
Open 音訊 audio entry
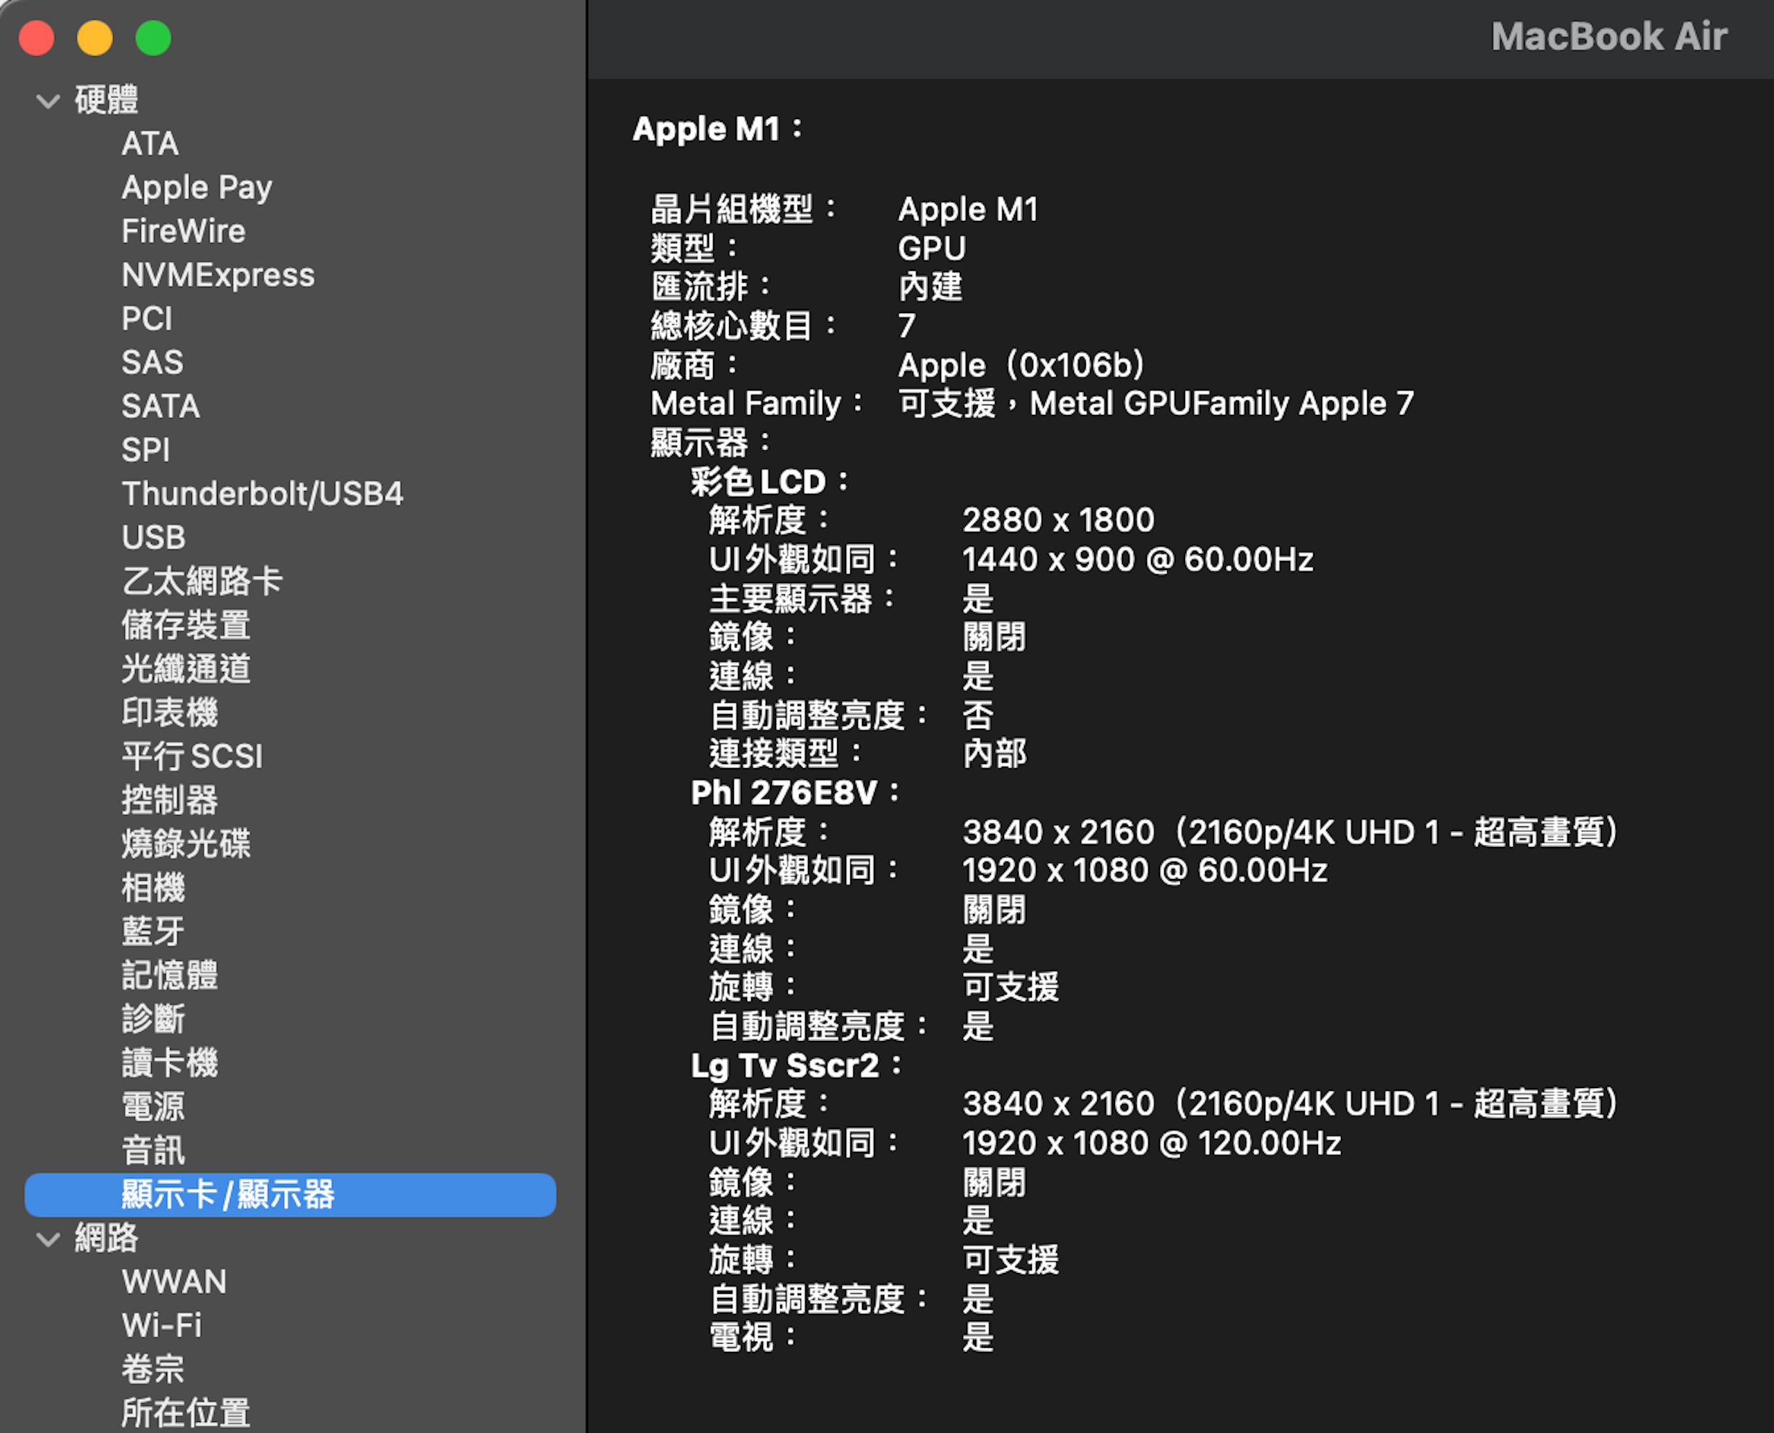[152, 1150]
